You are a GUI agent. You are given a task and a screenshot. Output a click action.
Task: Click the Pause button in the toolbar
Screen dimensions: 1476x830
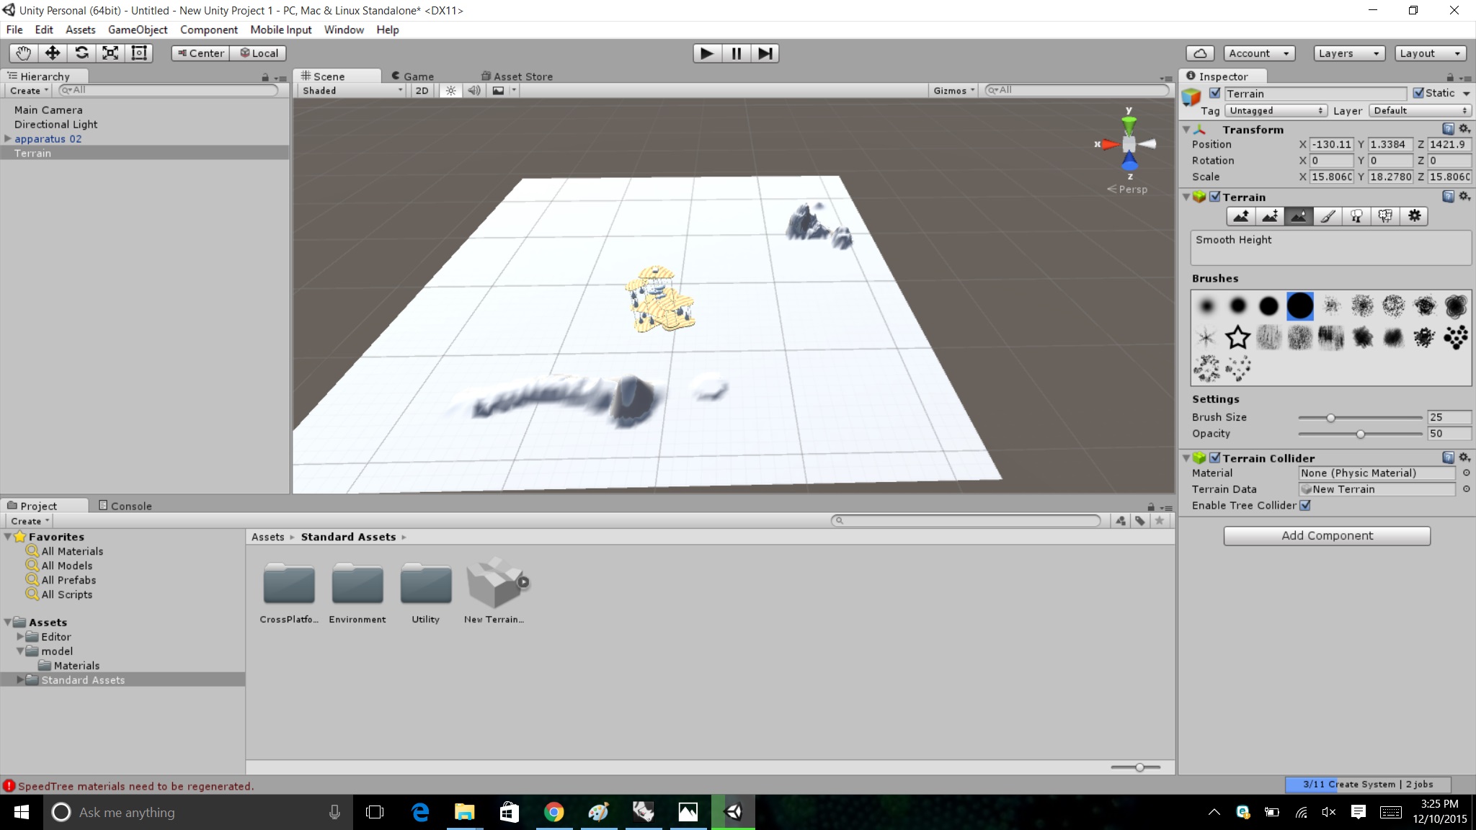coord(736,53)
